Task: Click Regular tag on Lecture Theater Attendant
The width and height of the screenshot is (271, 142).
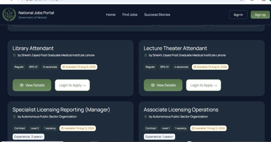Action: 150,67
